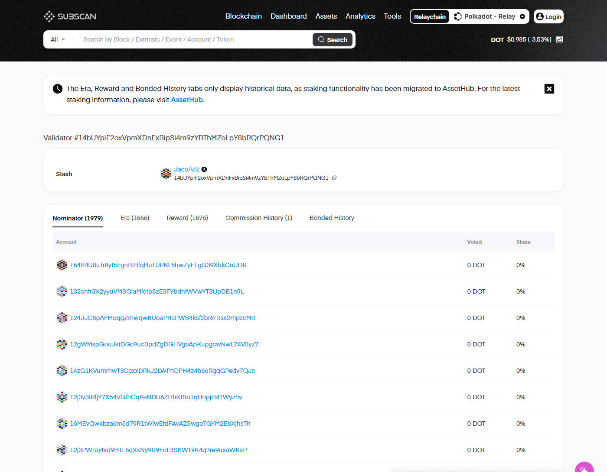Screen dimensions: 607x472
Task: Open the Assets menu
Action: click(x=326, y=16)
